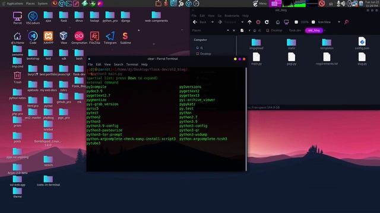Select Desktop in the Places sidebar
The width and height of the screenshot is (380, 213).
pos(204,54)
